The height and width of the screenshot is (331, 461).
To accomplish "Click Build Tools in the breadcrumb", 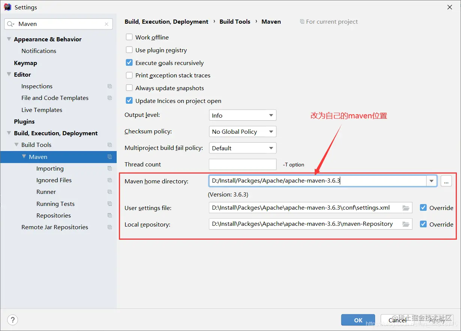I will click(x=235, y=22).
